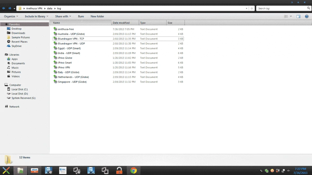Image resolution: width=312 pixels, height=175 pixels.
Task: Click the Back navigation arrow
Action: click(x=4, y=8)
